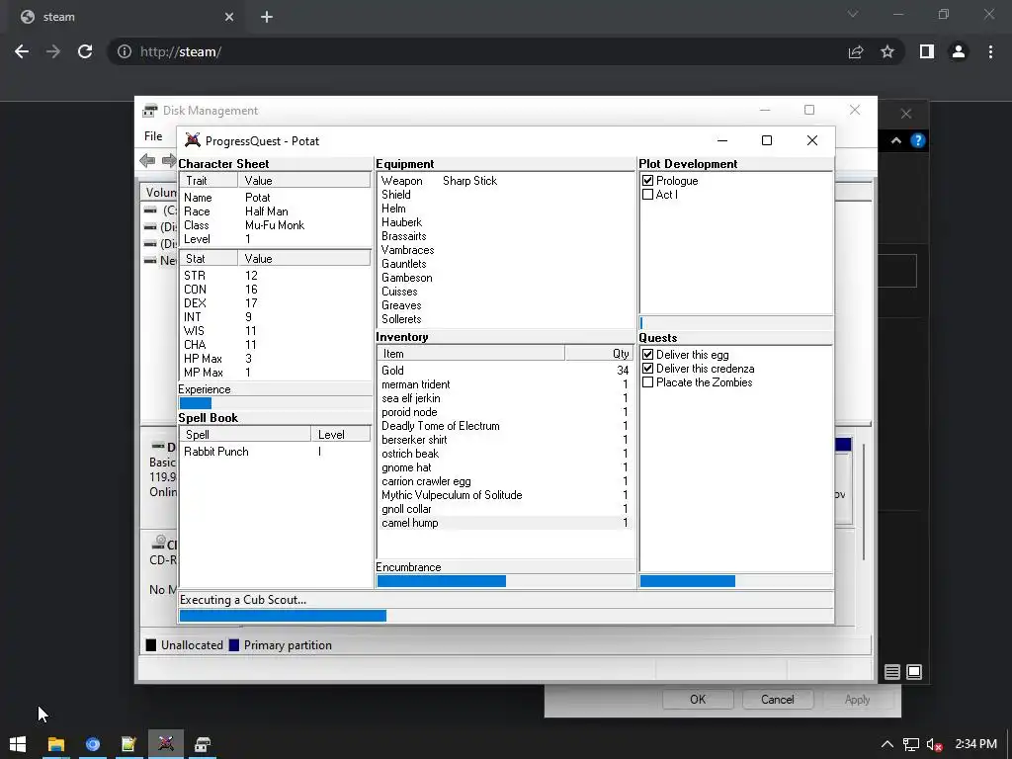The height and width of the screenshot is (759, 1012).
Task: Go back in the browser
Action: point(22,51)
